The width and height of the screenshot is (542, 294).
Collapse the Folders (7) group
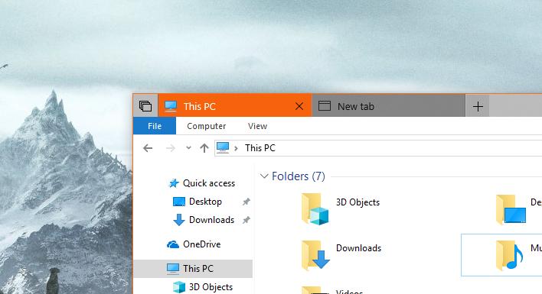(264, 176)
